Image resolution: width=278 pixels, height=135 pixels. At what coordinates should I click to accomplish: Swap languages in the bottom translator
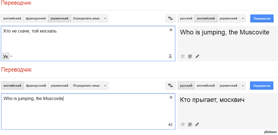(x=170, y=86)
